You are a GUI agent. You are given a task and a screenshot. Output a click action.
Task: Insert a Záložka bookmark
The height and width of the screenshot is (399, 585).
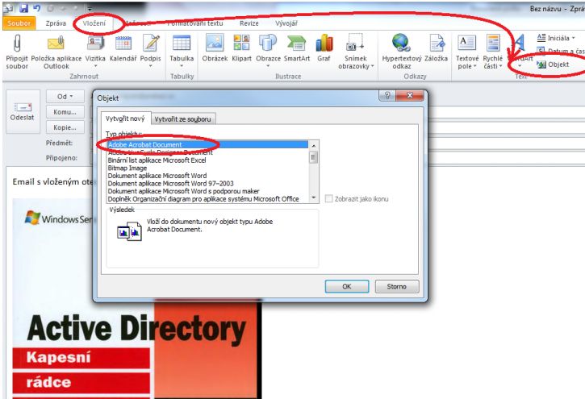click(x=437, y=48)
